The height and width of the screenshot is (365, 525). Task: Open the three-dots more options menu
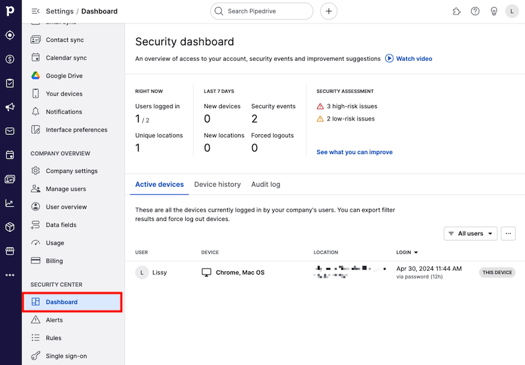(x=508, y=233)
